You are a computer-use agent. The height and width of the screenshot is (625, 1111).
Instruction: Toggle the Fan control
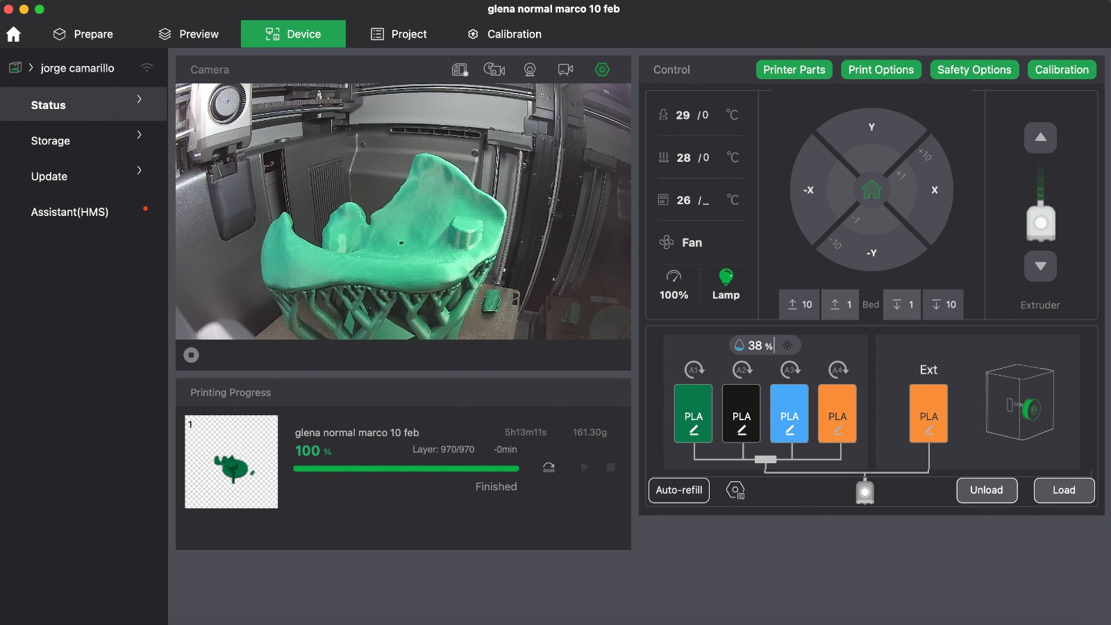pyautogui.click(x=681, y=242)
